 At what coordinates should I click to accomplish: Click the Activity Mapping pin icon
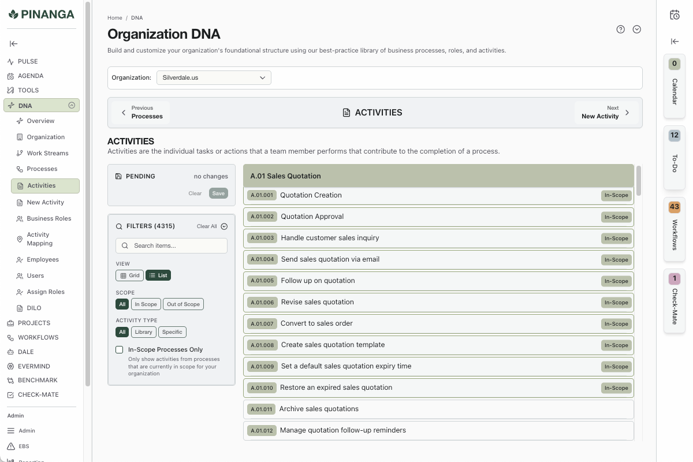coord(20,239)
